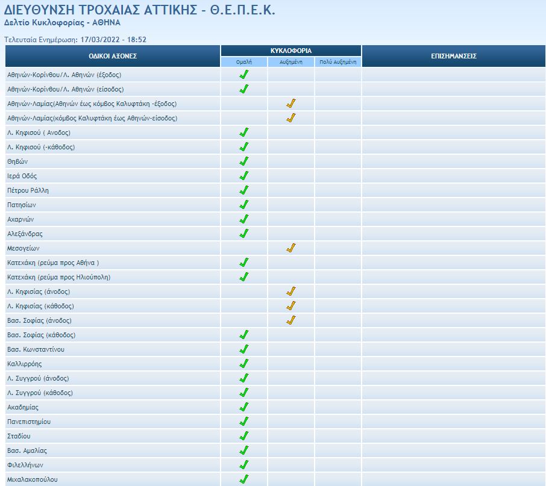
Task: Select the Ομαλή column subheader
Action: point(244,62)
